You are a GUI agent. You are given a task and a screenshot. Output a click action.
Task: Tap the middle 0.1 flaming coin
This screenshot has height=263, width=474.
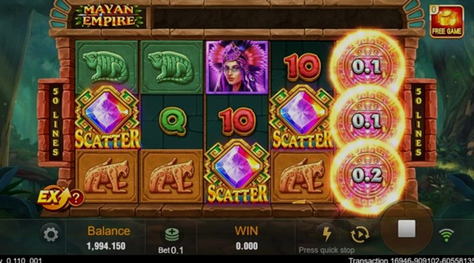tap(367, 120)
